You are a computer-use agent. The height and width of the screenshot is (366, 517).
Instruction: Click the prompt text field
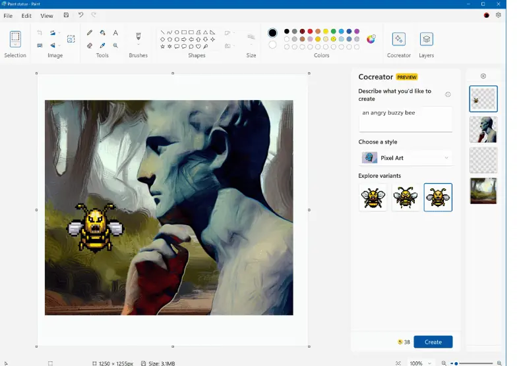(x=405, y=119)
